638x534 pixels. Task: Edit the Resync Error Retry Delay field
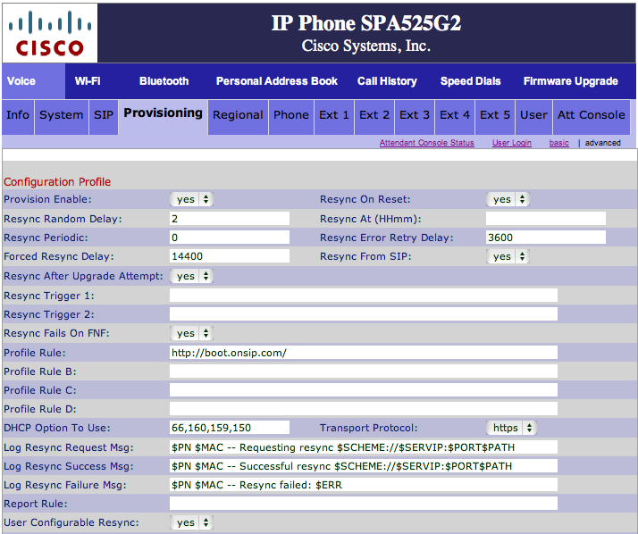click(546, 238)
